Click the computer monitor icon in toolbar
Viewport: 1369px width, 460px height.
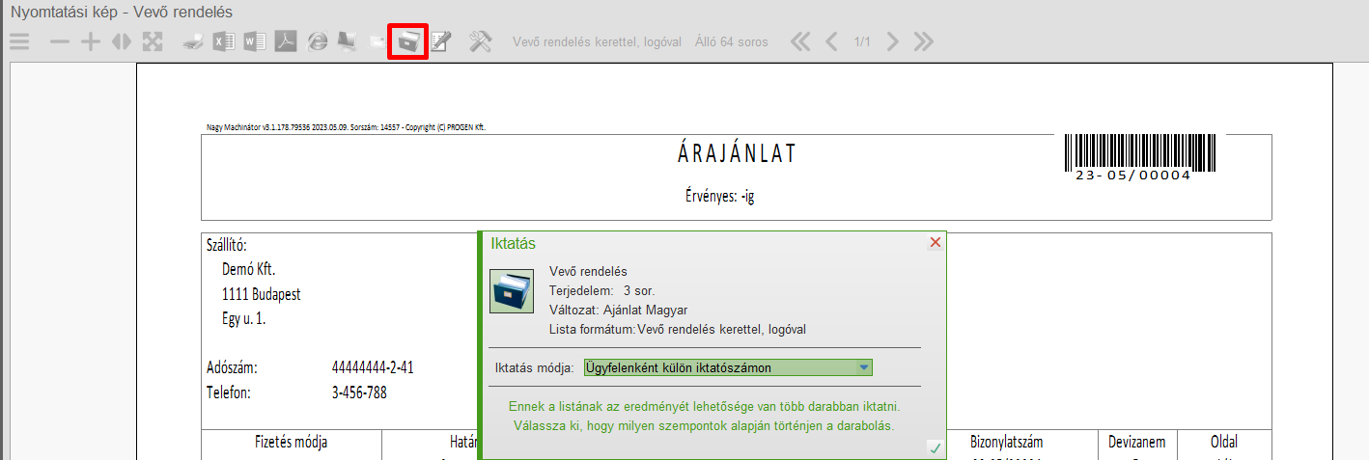pos(347,41)
